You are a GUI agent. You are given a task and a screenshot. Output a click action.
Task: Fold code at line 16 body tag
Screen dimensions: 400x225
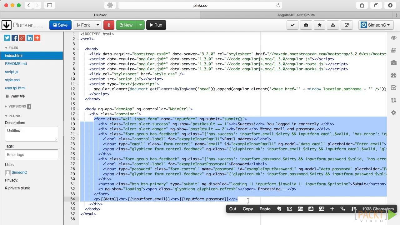[x=77, y=109]
